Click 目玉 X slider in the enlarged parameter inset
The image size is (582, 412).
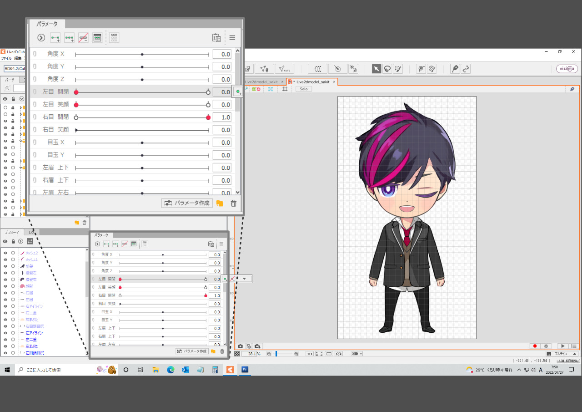tap(142, 142)
